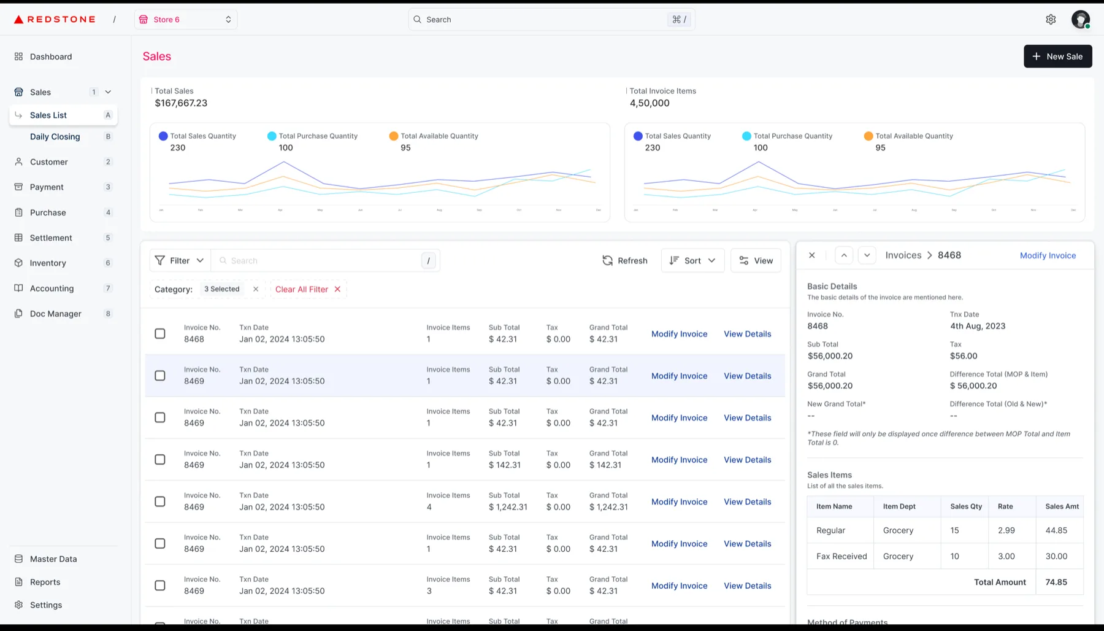
Task: Click the slash shortcut key in table search
Action: tap(428, 261)
